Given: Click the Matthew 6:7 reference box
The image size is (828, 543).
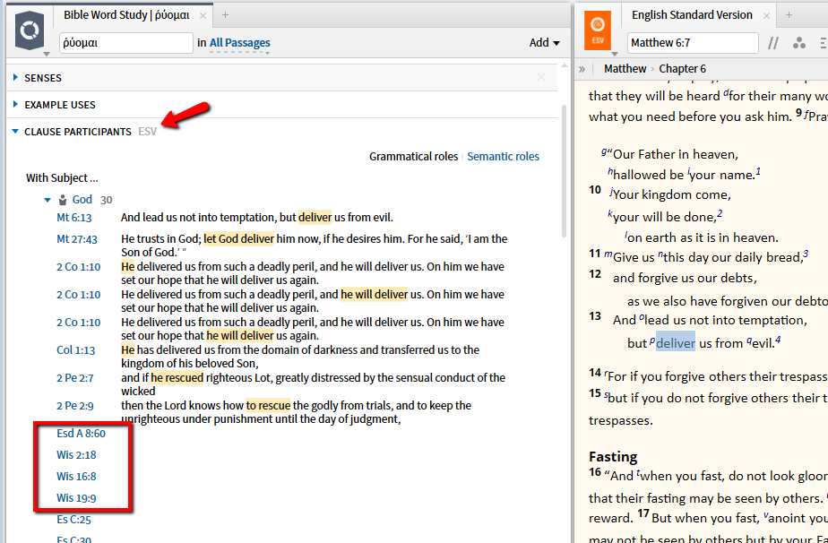Looking at the screenshot, I should 693,43.
